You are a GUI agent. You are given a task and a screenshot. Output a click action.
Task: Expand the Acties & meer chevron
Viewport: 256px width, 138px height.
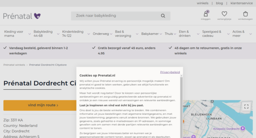pyautogui.click(x=251, y=34)
